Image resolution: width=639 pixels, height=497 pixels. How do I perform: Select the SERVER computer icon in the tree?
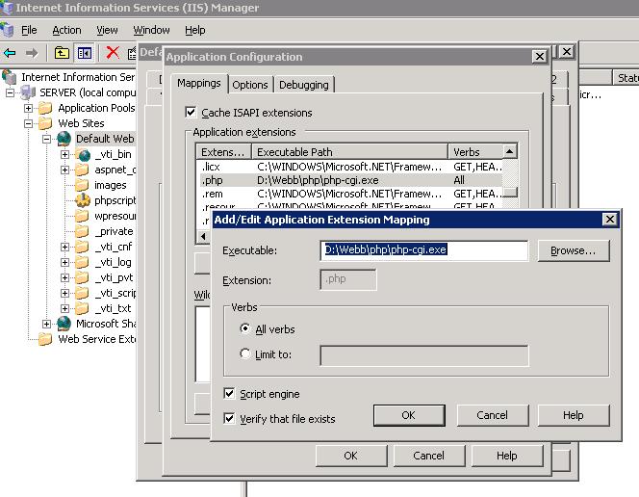[x=28, y=92]
